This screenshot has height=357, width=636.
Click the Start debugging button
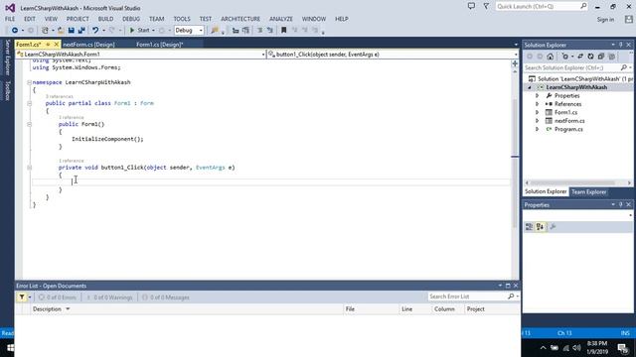tap(139, 31)
